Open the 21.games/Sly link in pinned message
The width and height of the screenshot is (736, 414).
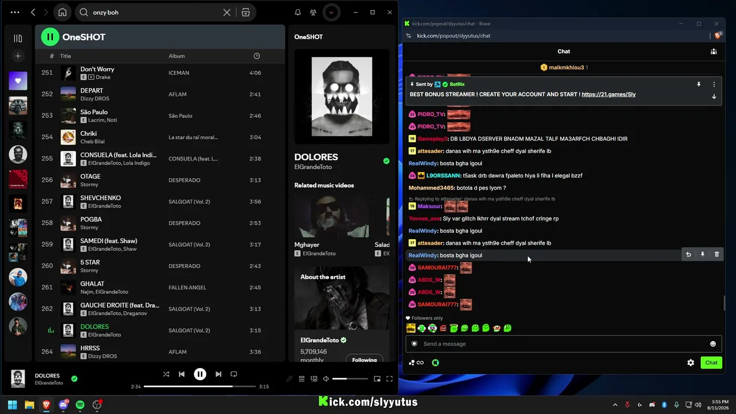[x=608, y=94]
